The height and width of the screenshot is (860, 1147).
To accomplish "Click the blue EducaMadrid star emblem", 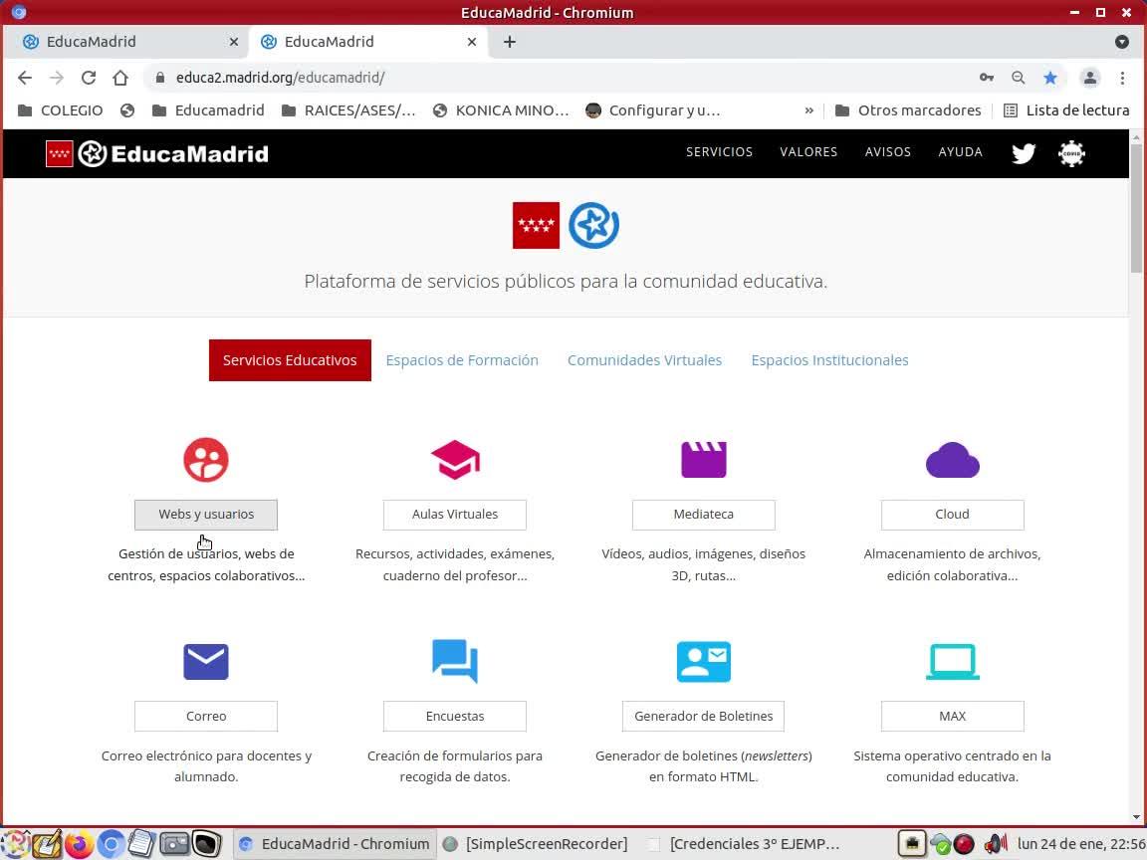I will coord(594,225).
